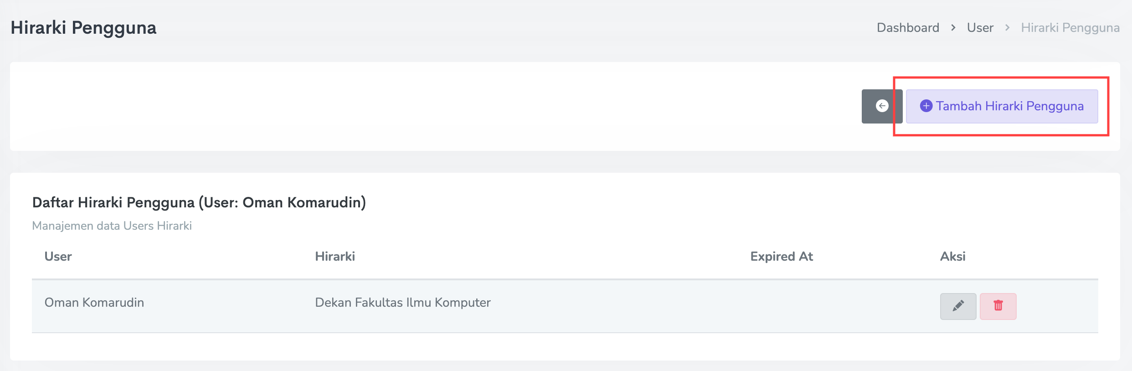Click the User column header
Viewport: 1132px width, 371px height.
(58, 257)
